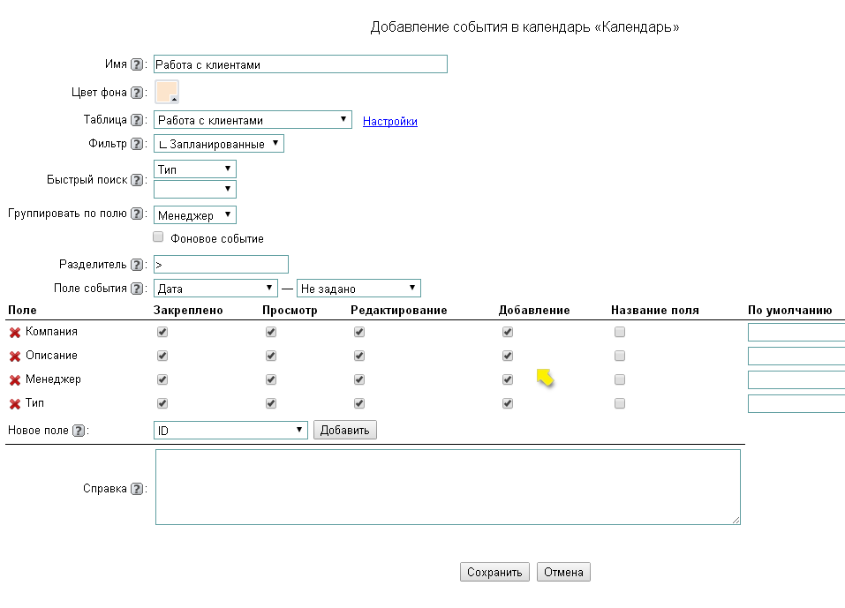Open the Таблица dropdown
Viewport: 845px width, 608px height.
[x=253, y=120]
